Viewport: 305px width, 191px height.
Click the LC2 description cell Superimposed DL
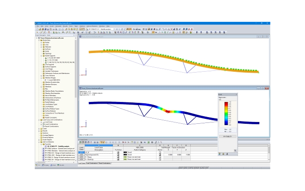[x=99, y=155]
